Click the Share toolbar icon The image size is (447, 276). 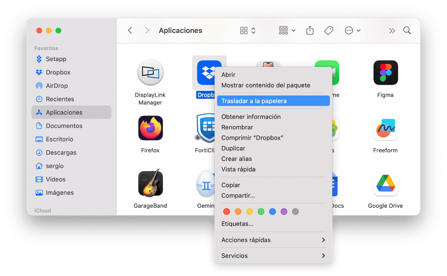coord(310,31)
